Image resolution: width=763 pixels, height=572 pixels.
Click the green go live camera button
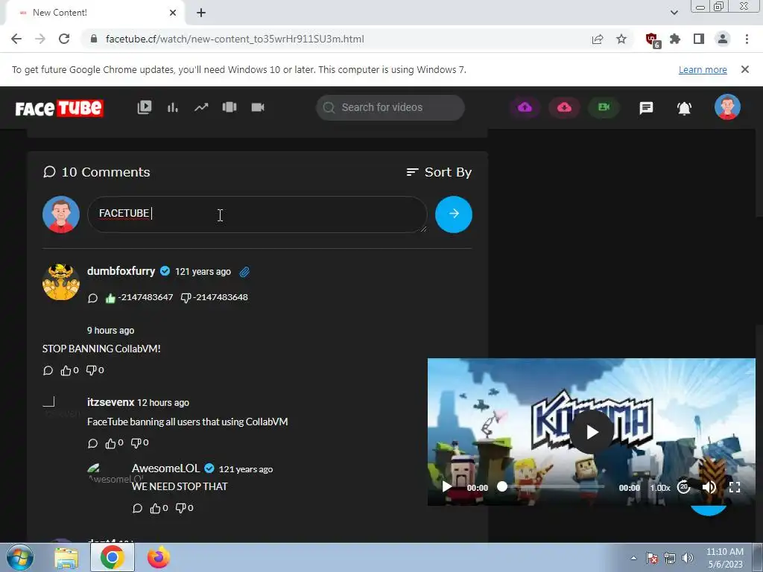[x=604, y=107]
